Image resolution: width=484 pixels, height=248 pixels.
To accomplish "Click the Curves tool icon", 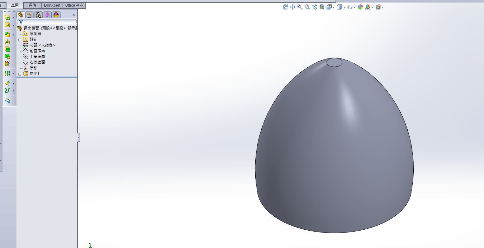I will click(7, 90).
